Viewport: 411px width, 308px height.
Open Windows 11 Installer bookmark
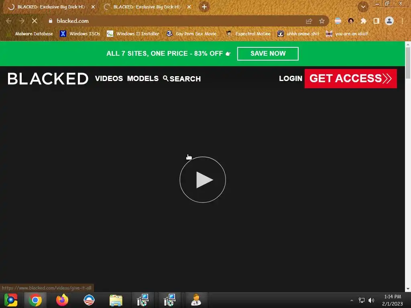(133, 34)
